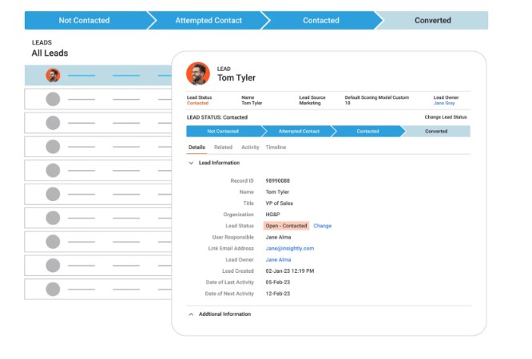
Task: Expand the Additional Information section
Action: coord(191,314)
